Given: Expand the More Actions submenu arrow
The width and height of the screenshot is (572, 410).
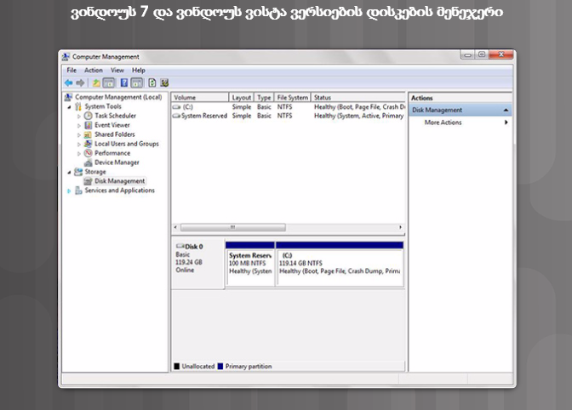Looking at the screenshot, I should 506,122.
